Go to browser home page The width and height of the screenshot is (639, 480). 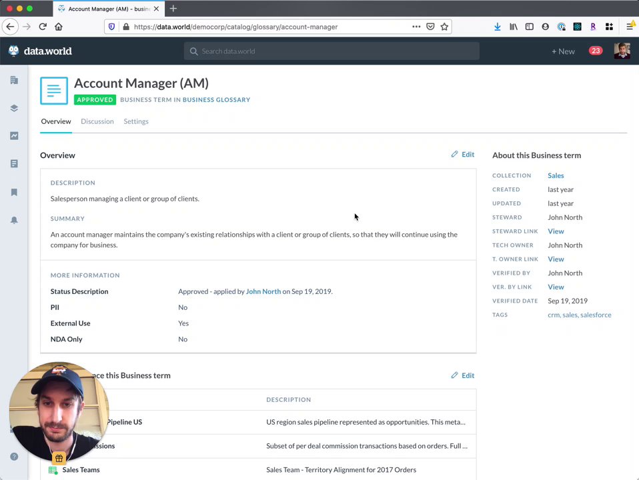click(59, 27)
